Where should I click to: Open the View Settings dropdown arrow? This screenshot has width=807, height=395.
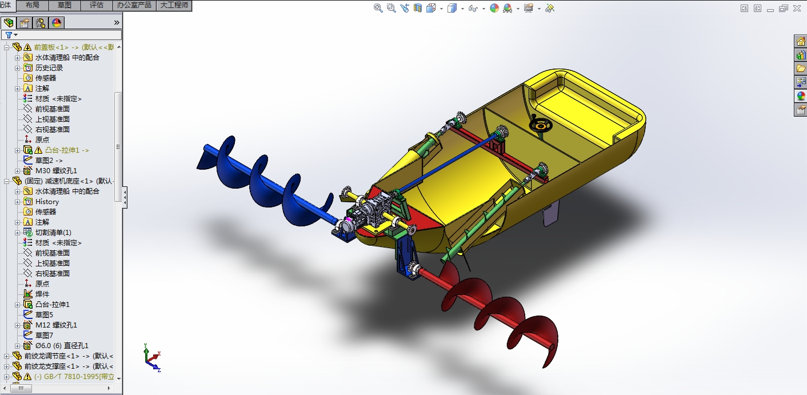coord(539,9)
